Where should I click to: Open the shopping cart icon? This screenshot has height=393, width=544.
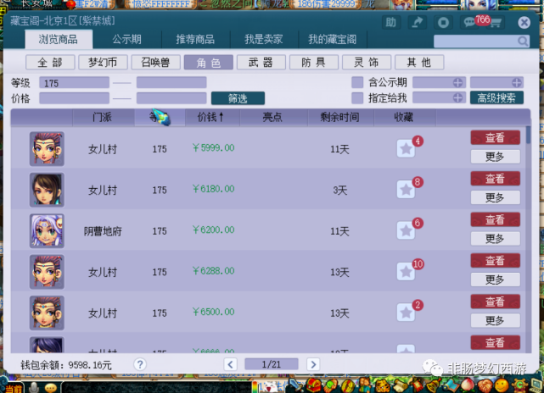[495, 24]
